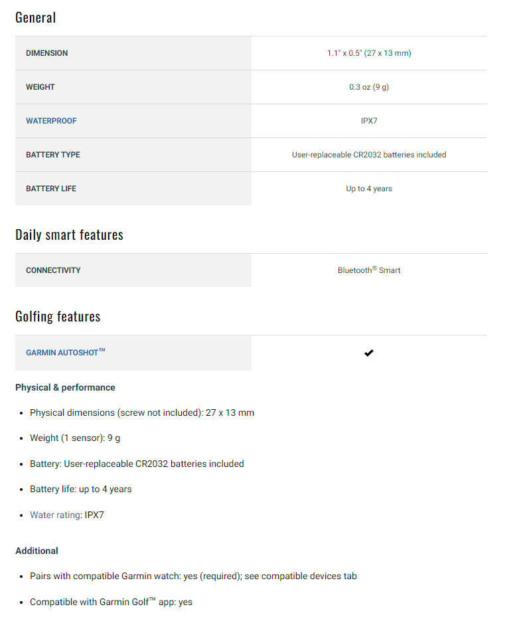Viewport: 515px width, 635px height.
Task: Click the Golfing features heading
Action: click(58, 316)
